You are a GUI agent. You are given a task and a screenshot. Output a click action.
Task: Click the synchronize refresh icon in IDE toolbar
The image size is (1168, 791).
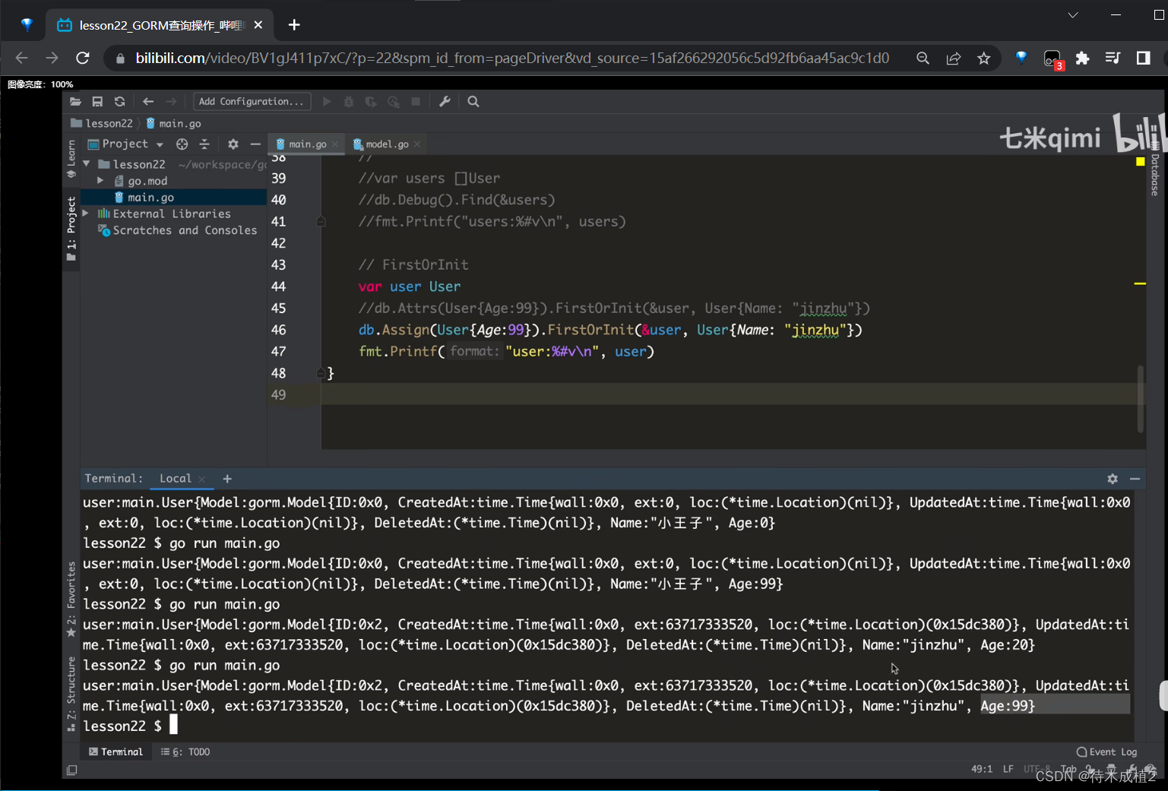(119, 102)
